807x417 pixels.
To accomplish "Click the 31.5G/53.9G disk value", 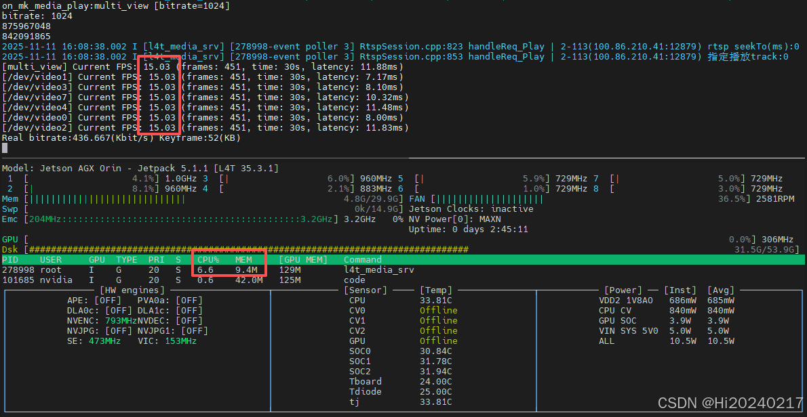I will [766, 250].
